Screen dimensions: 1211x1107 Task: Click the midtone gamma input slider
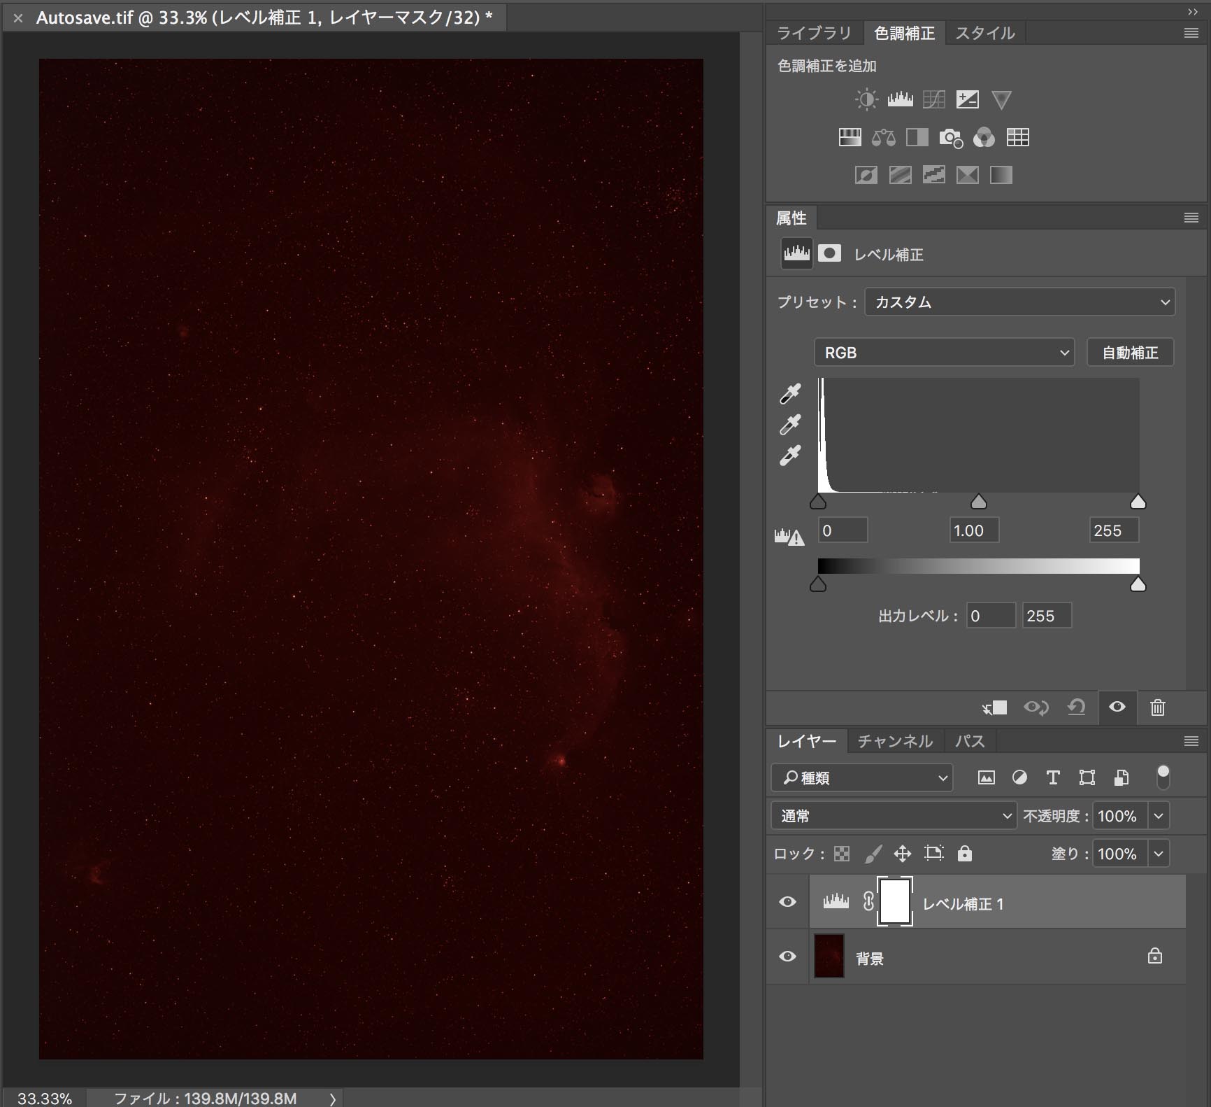click(979, 502)
